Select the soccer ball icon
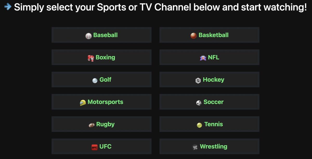The width and height of the screenshot is (312, 159). [198, 102]
